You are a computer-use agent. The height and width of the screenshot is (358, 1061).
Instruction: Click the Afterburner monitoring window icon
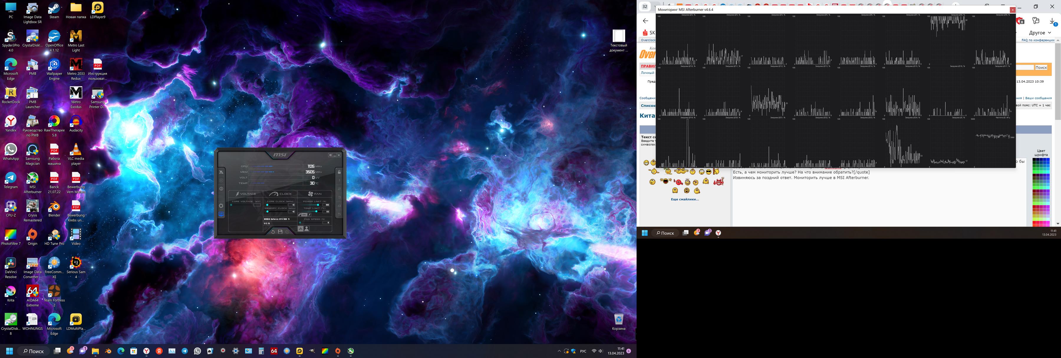click(x=221, y=214)
